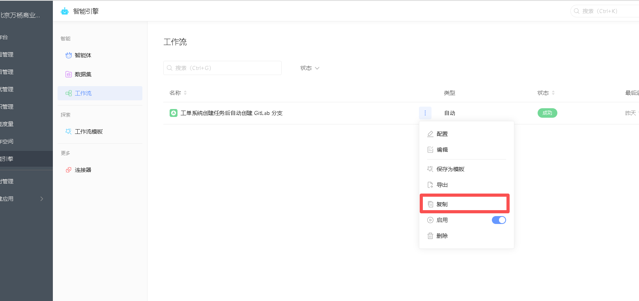Sort by the 状态 column header
The width and height of the screenshot is (639, 301).
click(x=546, y=93)
